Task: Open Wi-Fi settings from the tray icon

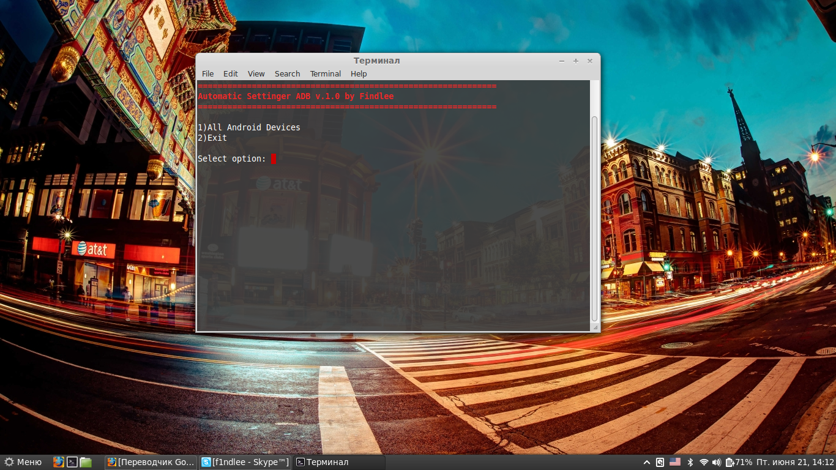Action: (703, 462)
